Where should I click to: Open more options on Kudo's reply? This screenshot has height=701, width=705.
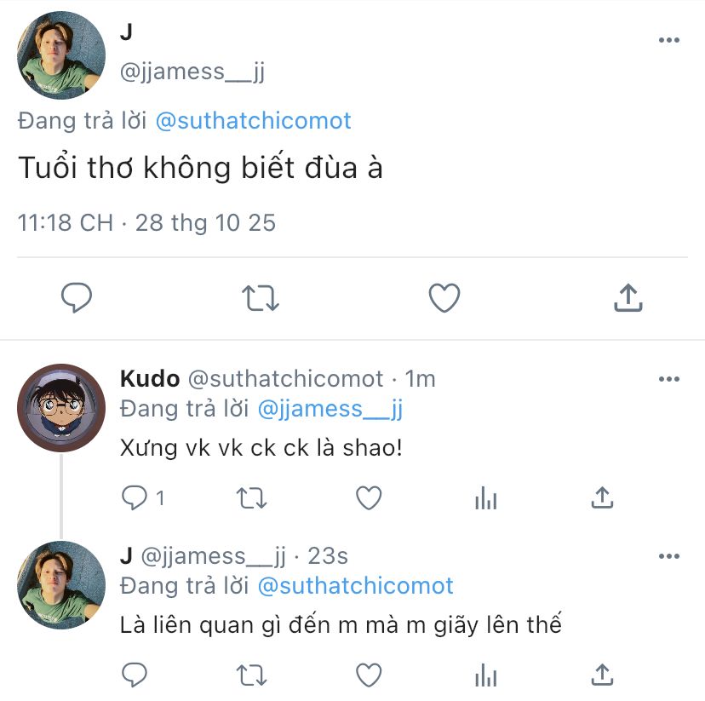[x=669, y=379]
